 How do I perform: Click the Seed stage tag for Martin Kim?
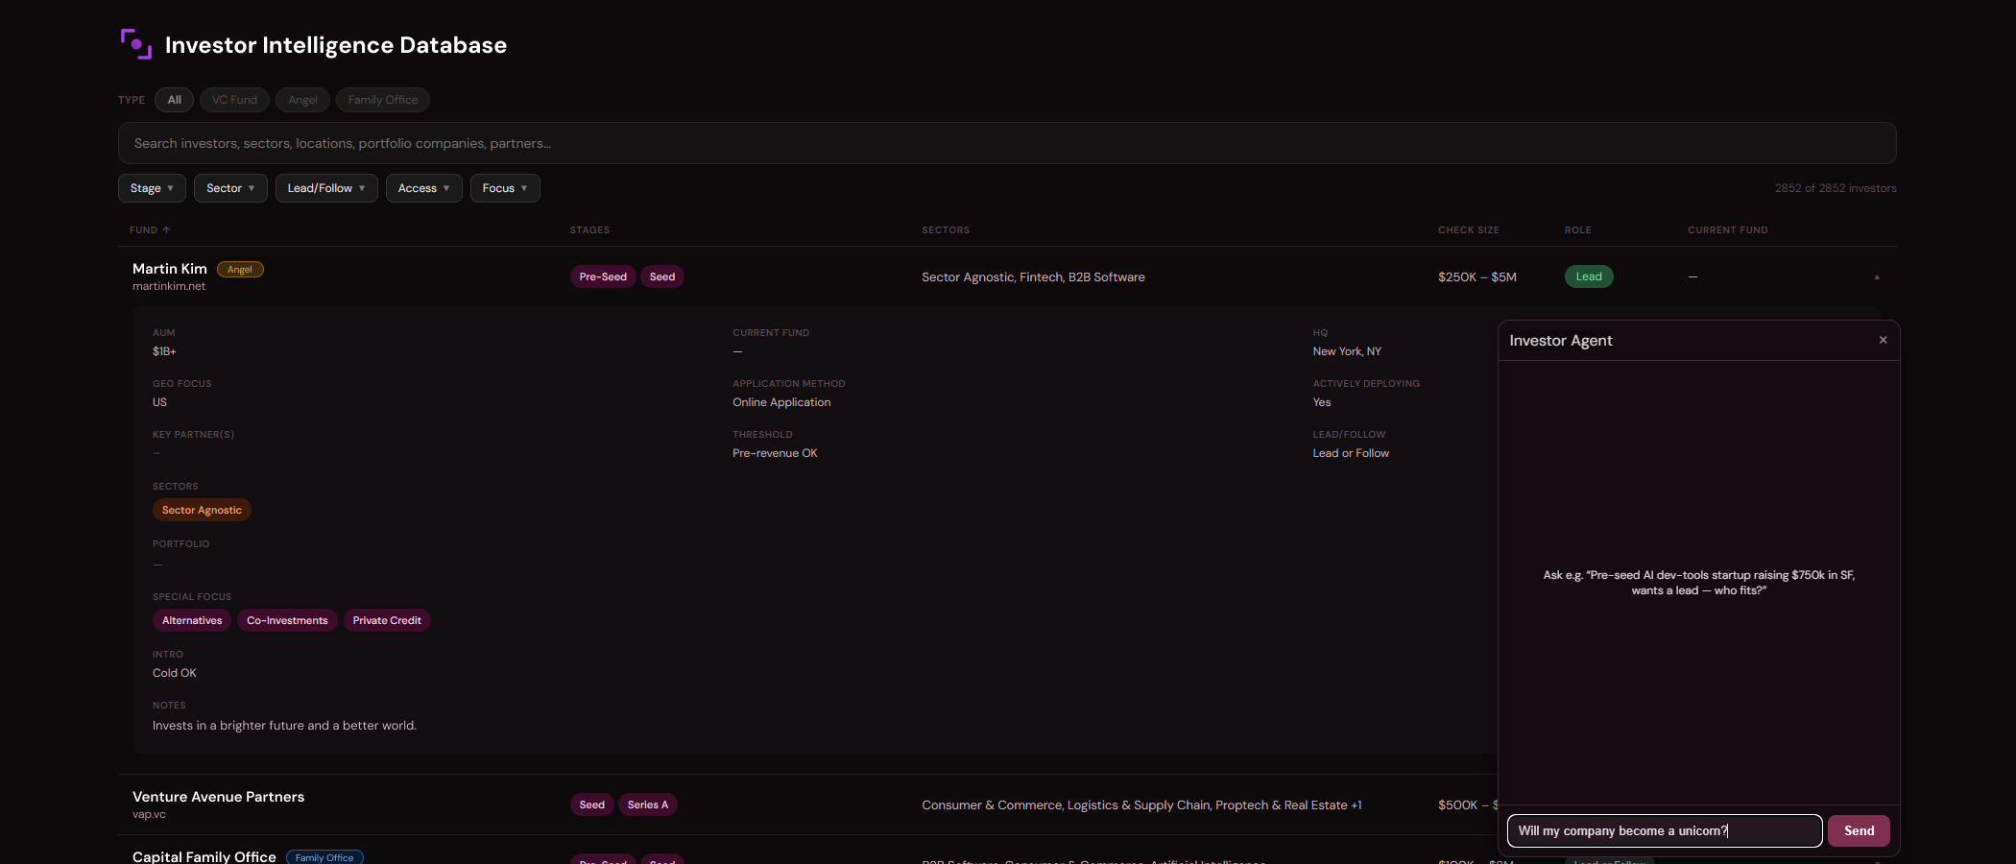pyautogui.click(x=662, y=276)
